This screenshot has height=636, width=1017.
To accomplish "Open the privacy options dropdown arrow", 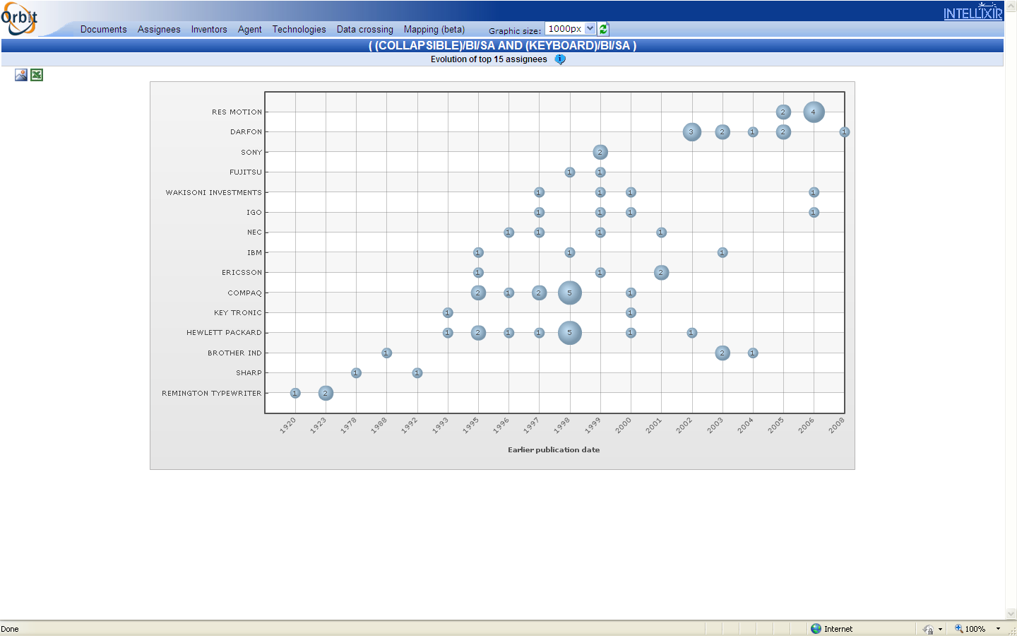I will click(940, 629).
